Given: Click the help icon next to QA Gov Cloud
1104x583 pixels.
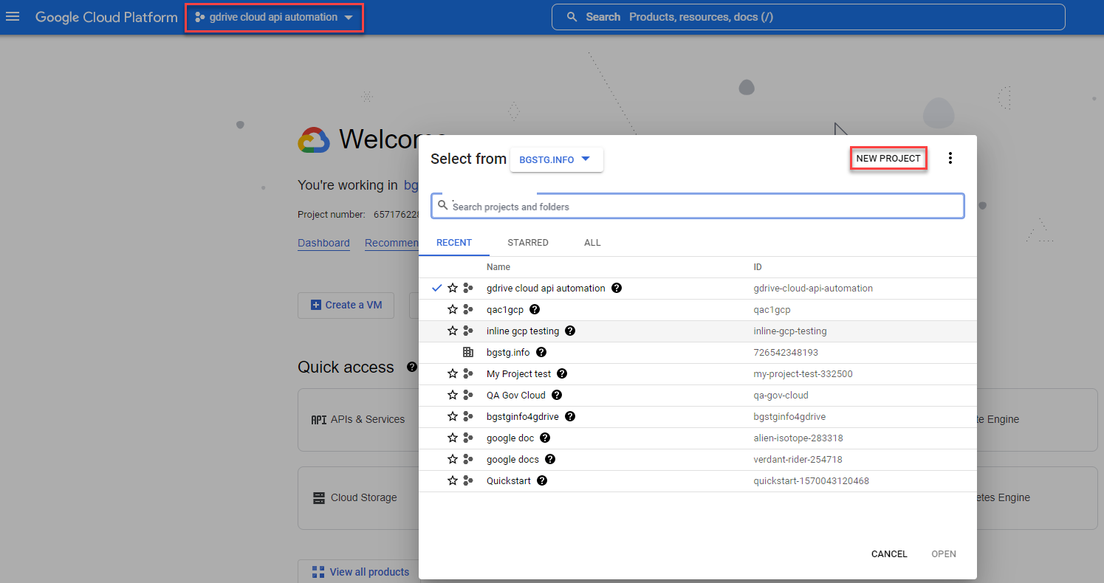Looking at the screenshot, I should (557, 396).
